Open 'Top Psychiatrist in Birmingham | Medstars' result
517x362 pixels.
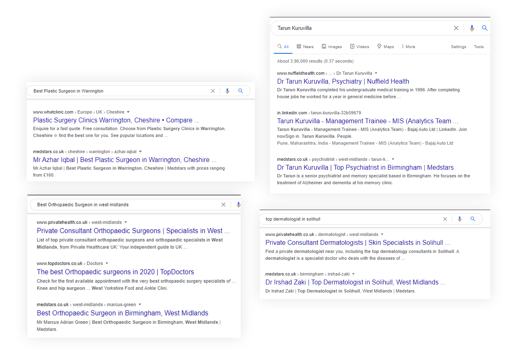[x=365, y=167]
